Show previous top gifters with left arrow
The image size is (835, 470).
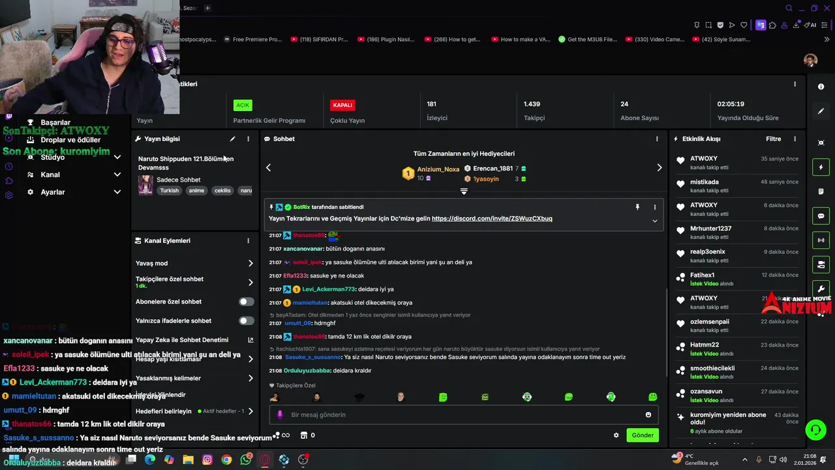pos(268,168)
